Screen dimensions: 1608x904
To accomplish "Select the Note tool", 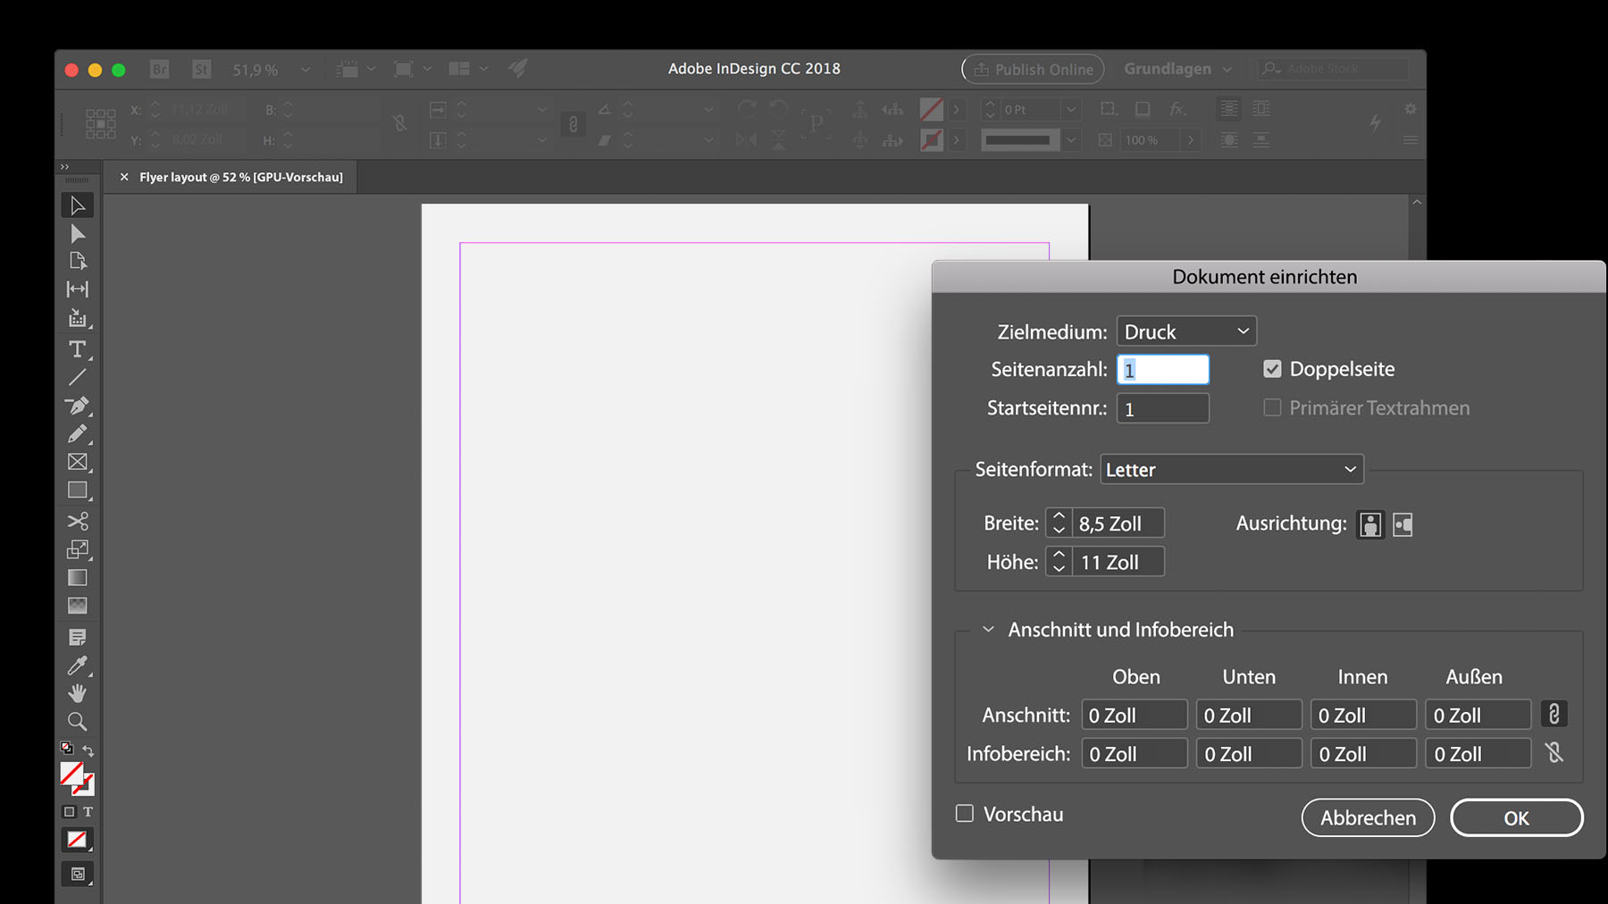I will (78, 637).
